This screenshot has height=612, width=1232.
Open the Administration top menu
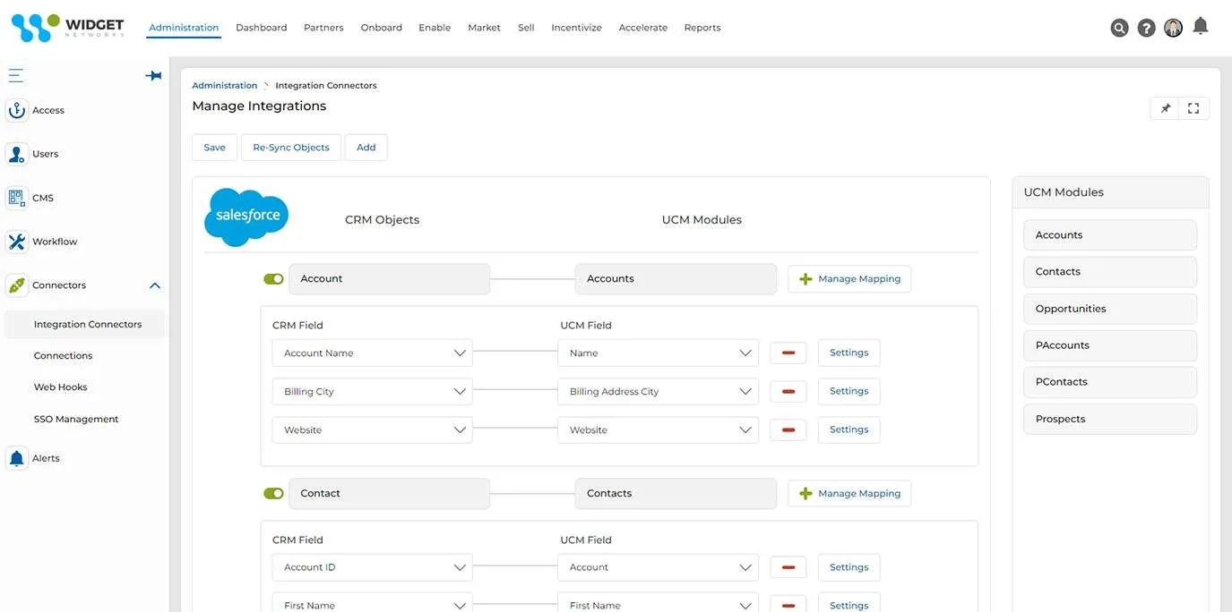tap(184, 28)
